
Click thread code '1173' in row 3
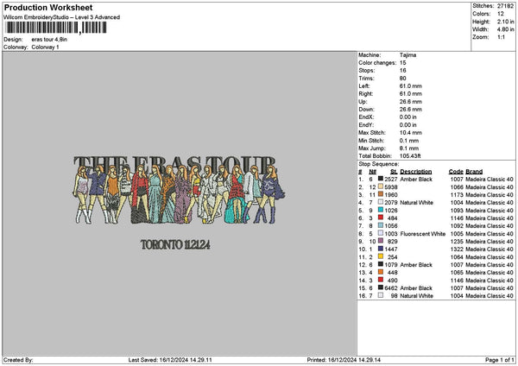pos(457,194)
